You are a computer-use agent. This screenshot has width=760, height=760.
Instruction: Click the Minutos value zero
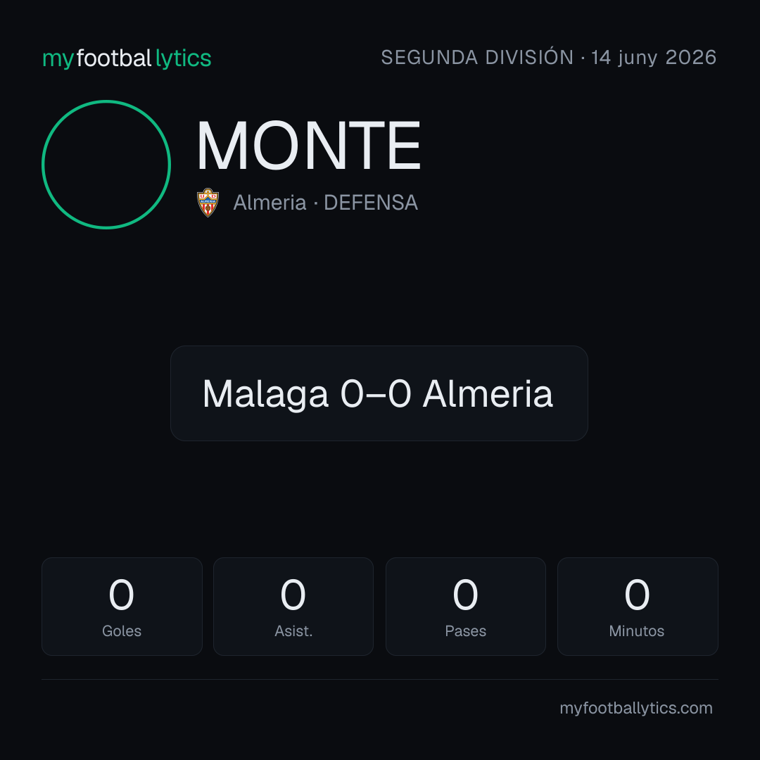click(637, 595)
